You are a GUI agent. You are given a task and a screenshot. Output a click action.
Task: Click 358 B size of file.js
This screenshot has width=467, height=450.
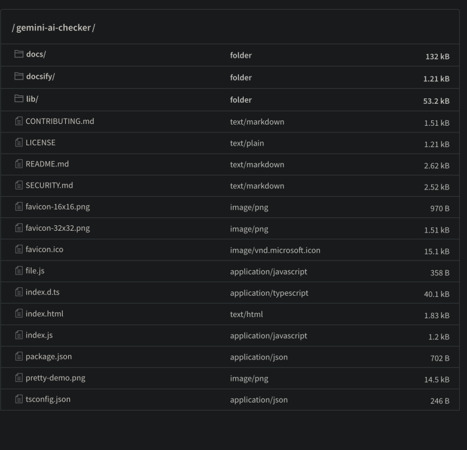[x=440, y=273]
